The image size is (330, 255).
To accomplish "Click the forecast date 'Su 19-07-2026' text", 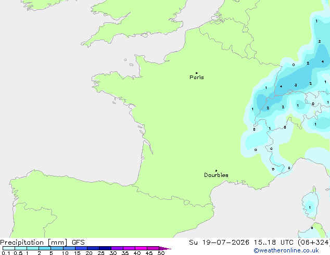I will pyautogui.click(x=219, y=243).
